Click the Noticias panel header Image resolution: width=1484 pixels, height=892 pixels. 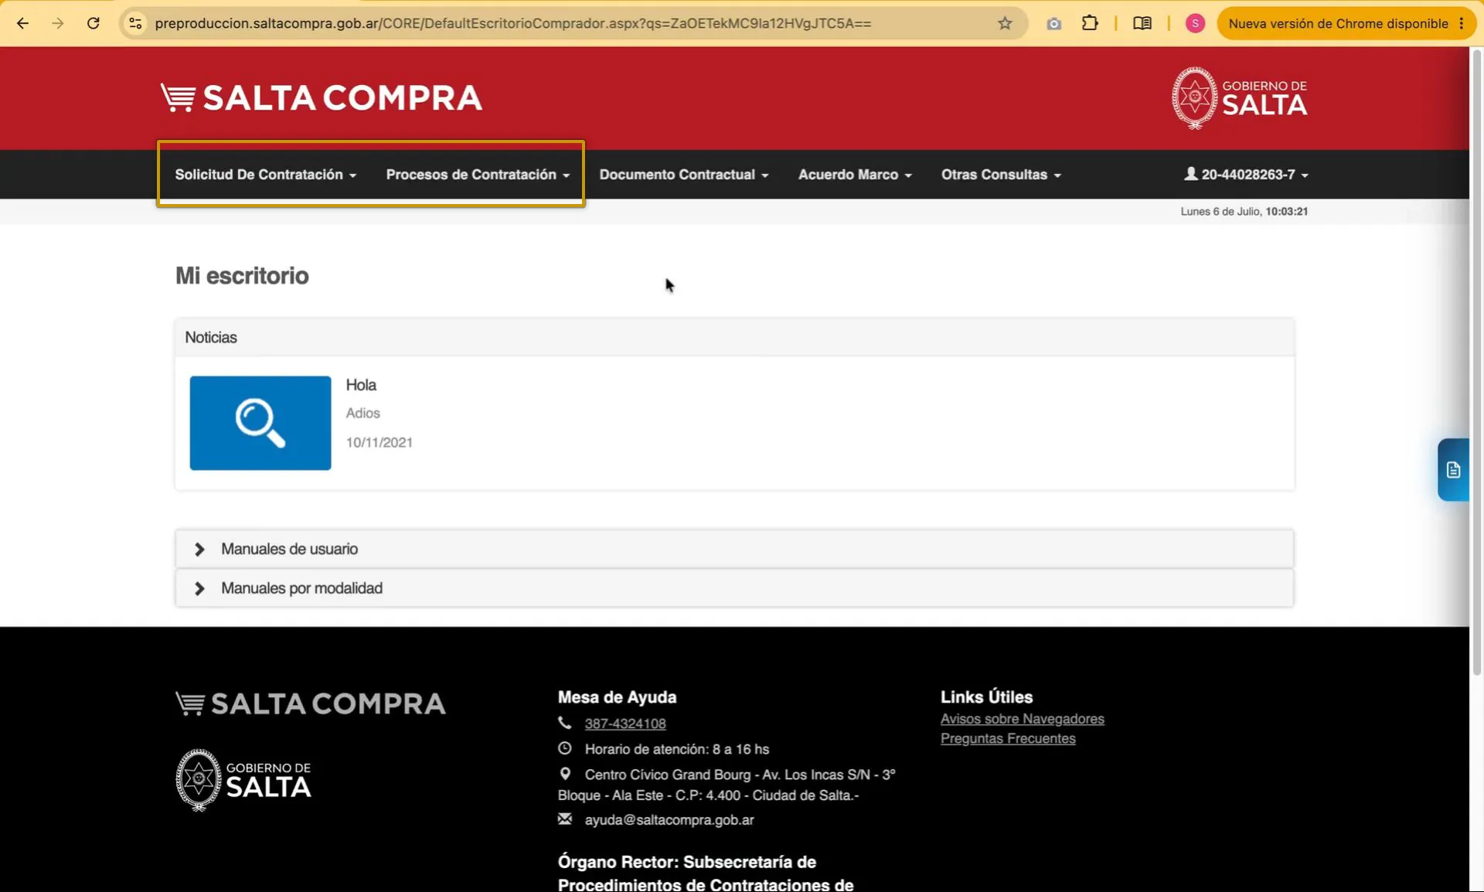pyautogui.click(x=734, y=337)
